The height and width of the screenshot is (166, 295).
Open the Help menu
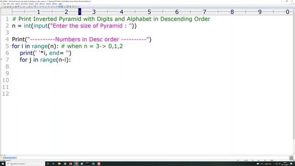tap(60, 4)
